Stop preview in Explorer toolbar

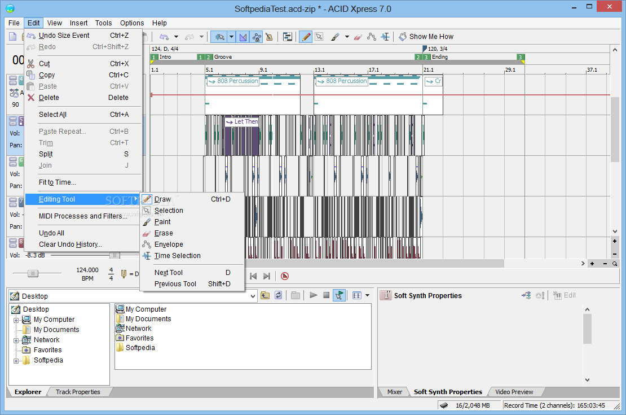click(x=326, y=295)
